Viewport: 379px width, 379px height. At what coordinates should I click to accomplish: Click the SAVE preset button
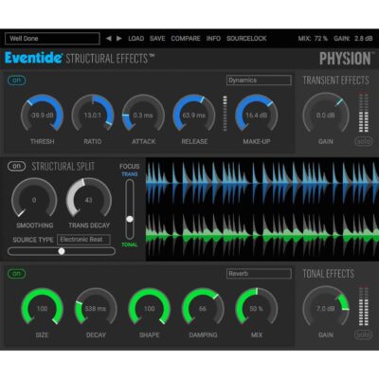[157, 39]
